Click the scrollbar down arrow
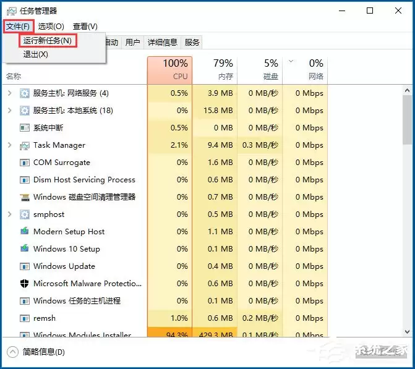The image size is (415, 369). (x=408, y=332)
